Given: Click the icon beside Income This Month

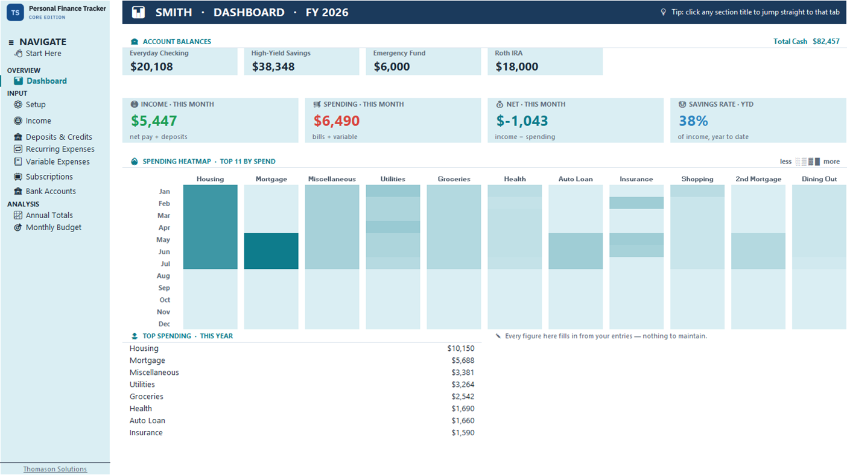Looking at the screenshot, I should pyautogui.click(x=134, y=104).
